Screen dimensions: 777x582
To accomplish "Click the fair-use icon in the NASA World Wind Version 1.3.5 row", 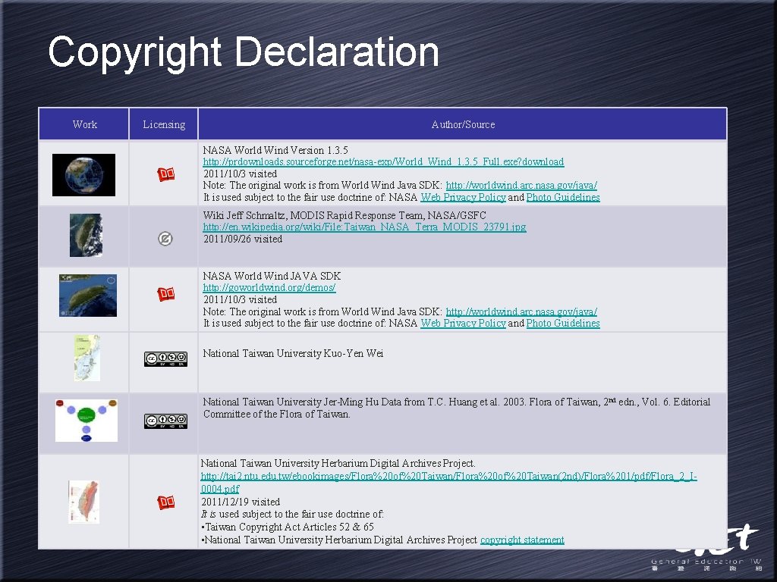I will click(x=166, y=174).
